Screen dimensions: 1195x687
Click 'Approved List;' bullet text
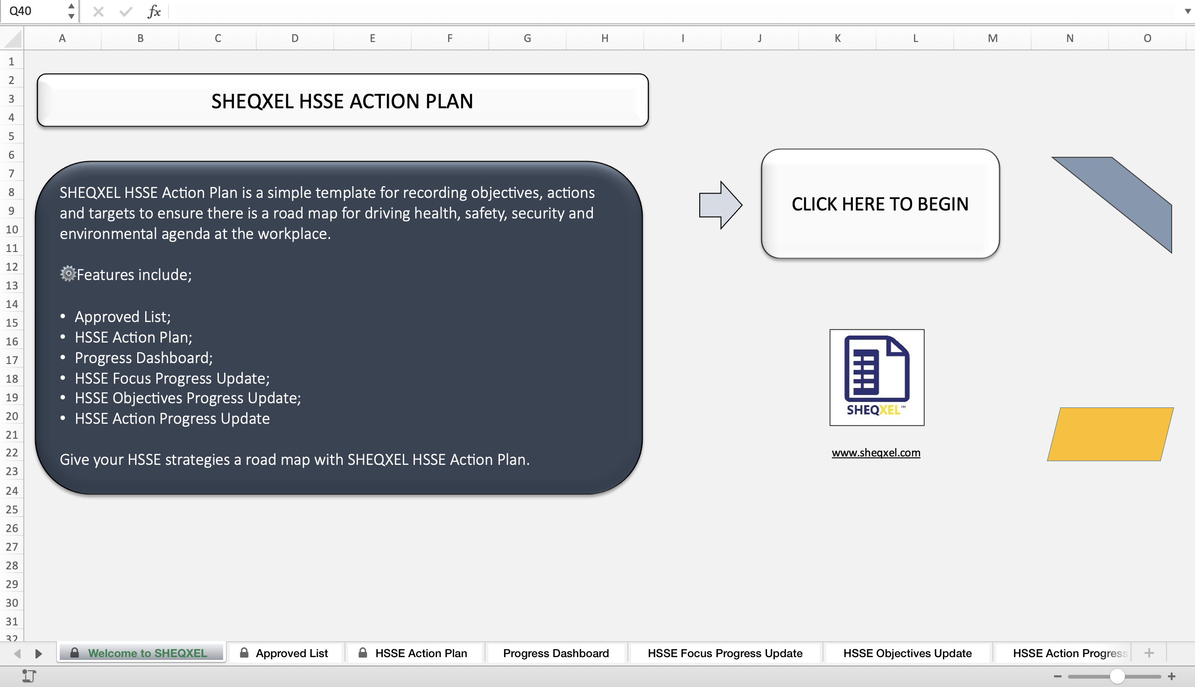123,316
